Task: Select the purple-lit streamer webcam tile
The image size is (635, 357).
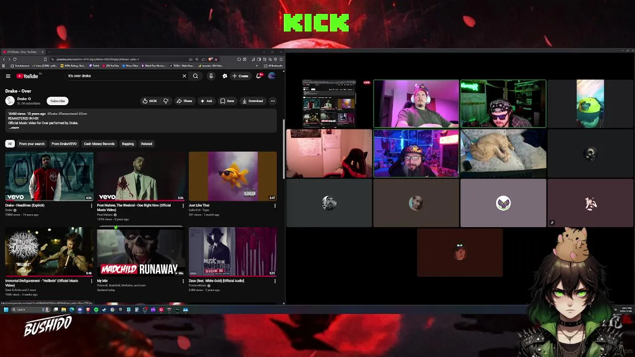Action: point(416,104)
